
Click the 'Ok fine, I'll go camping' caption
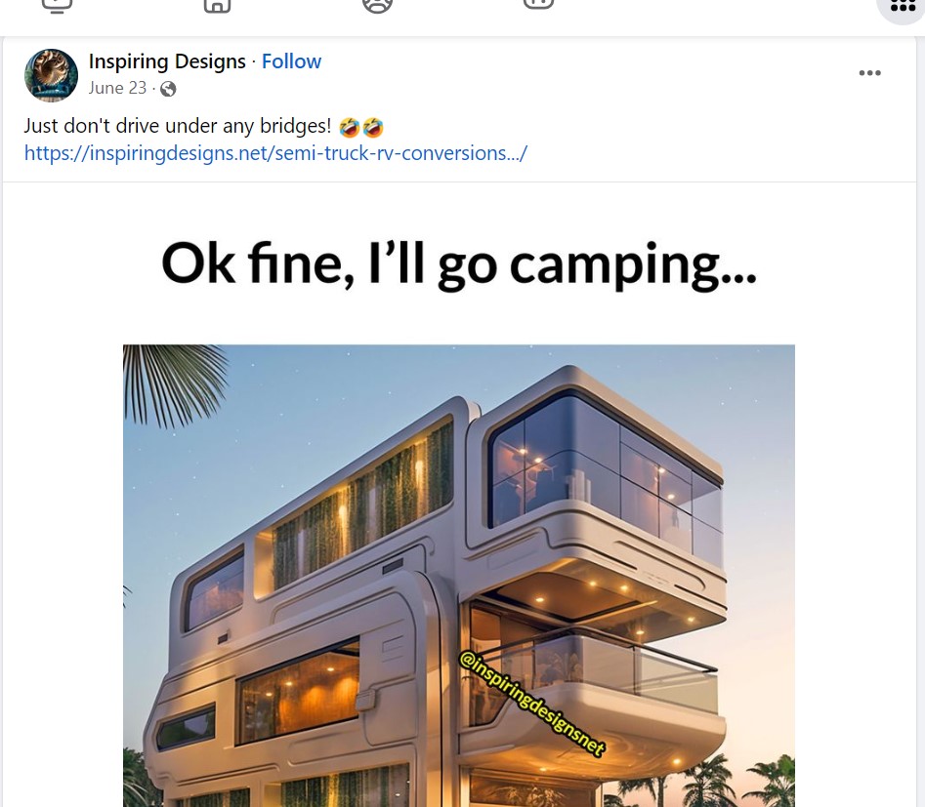[458, 263]
